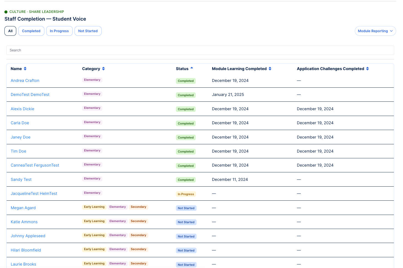Open JacquelineTest HelmTest's record
The height and width of the screenshot is (268, 403).
pyautogui.click(x=34, y=194)
